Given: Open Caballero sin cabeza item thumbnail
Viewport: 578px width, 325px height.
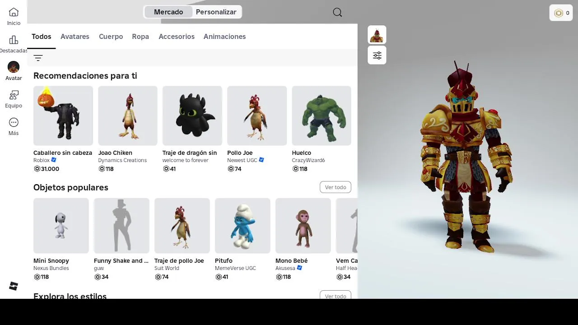Looking at the screenshot, I should pos(63,116).
